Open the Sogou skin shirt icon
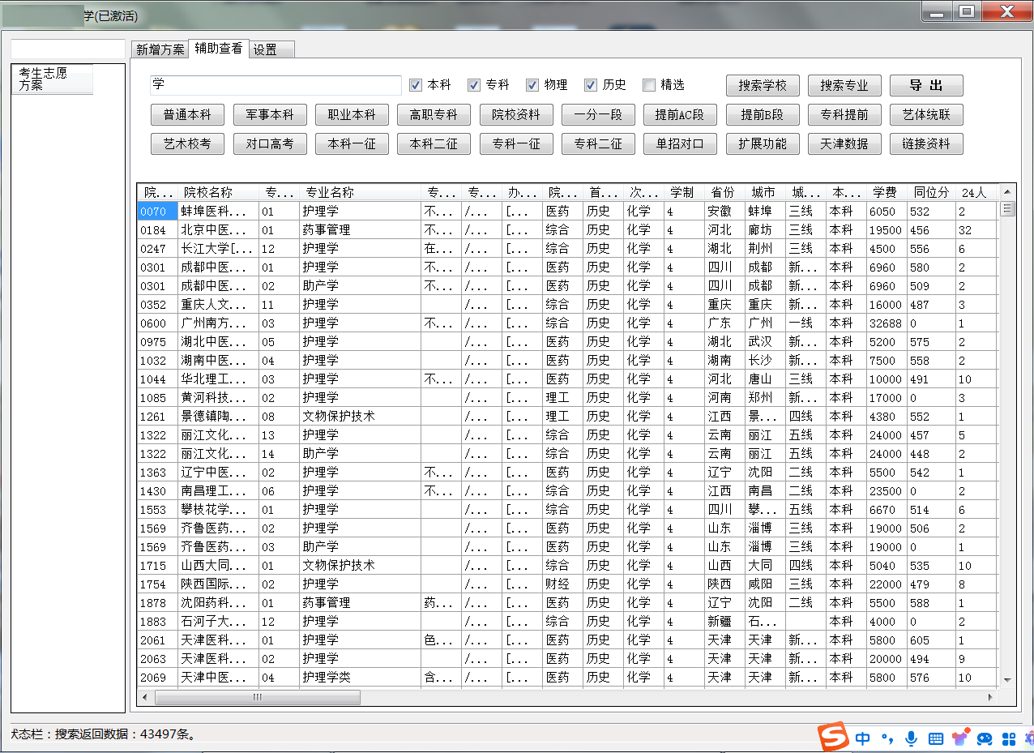This screenshot has height=753, width=1034. [960, 738]
